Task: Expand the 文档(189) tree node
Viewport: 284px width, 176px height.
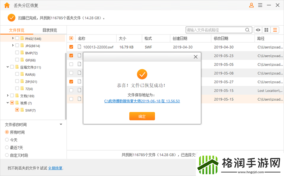Action: (x=8, y=95)
